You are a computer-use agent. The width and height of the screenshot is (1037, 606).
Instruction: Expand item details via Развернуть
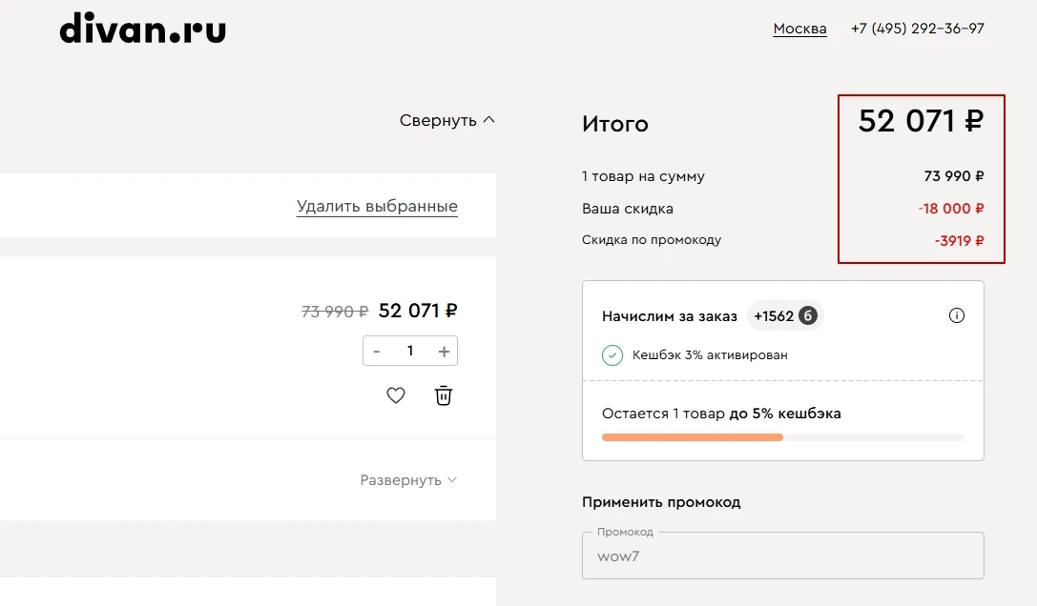[x=408, y=480]
